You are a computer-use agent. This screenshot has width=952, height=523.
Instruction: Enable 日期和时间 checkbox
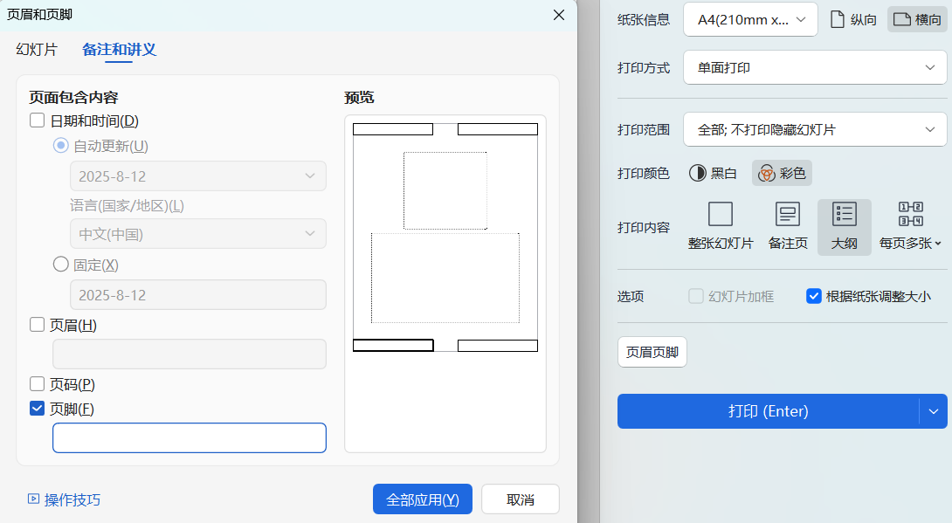coord(38,121)
